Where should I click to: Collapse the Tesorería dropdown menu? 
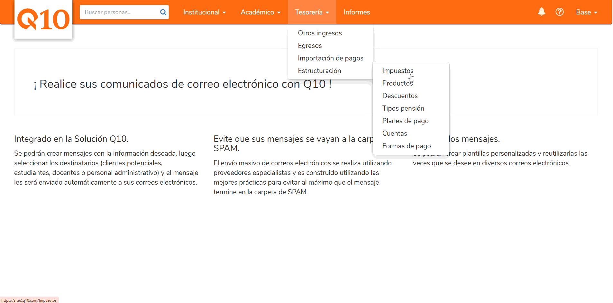coord(312,12)
